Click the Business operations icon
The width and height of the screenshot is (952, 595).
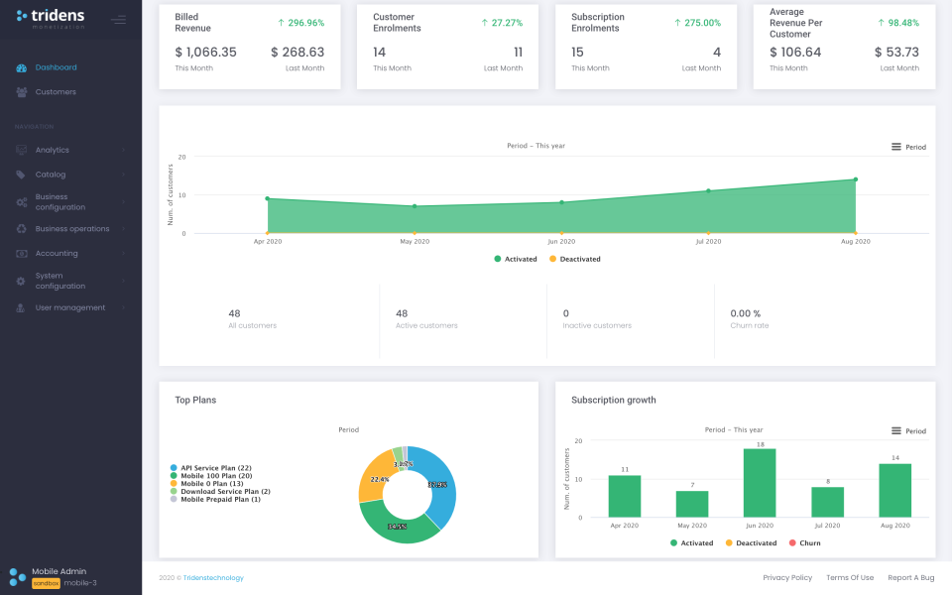tap(20, 228)
